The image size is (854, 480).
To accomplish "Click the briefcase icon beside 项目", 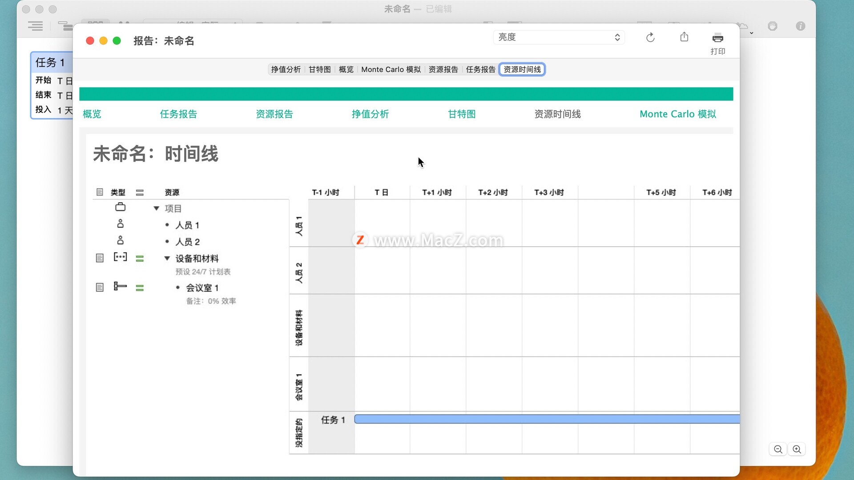I will click(x=120, y=207).
